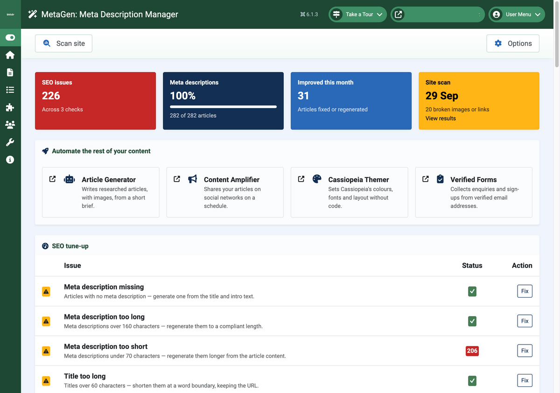Toggle the sidebar menu switch

pos(10,37)
